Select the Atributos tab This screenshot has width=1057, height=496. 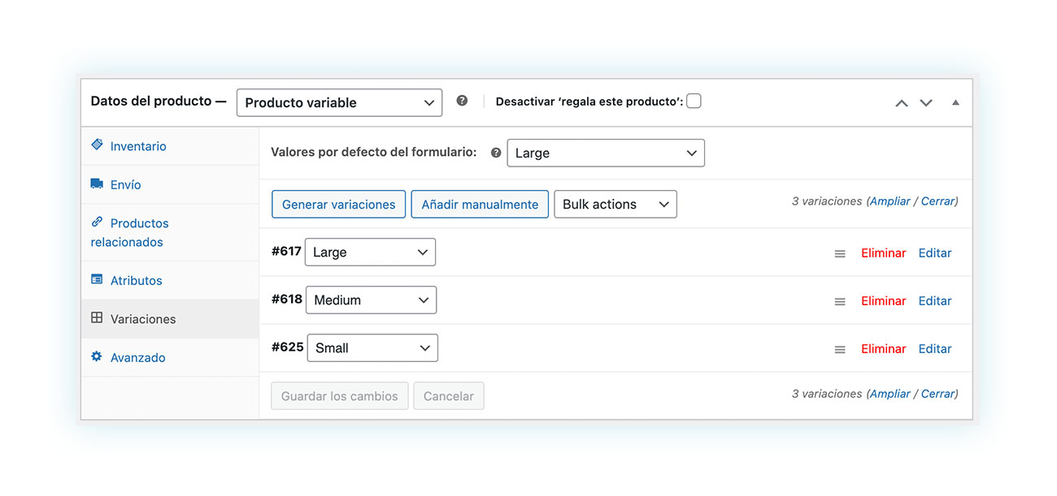170,280
